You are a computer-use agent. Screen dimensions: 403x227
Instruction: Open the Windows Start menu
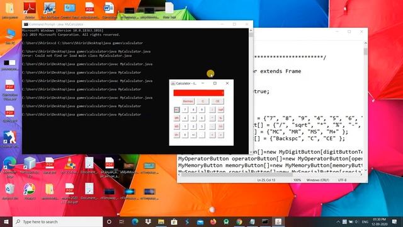point(6,221)
